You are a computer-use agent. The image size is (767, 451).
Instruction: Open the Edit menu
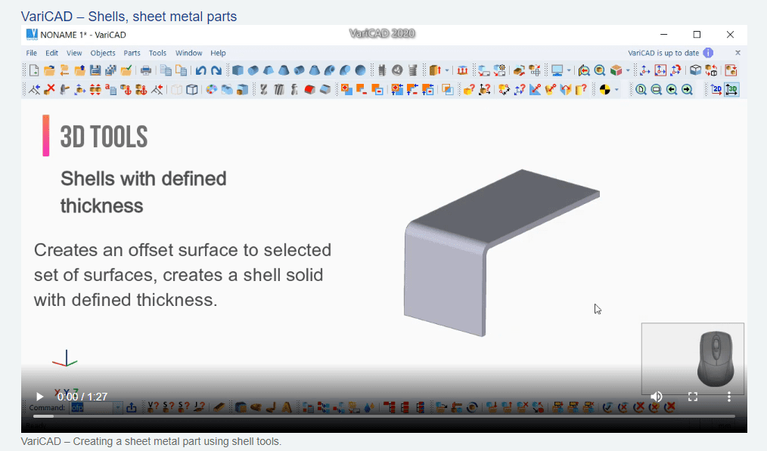(x=52, y=53)
